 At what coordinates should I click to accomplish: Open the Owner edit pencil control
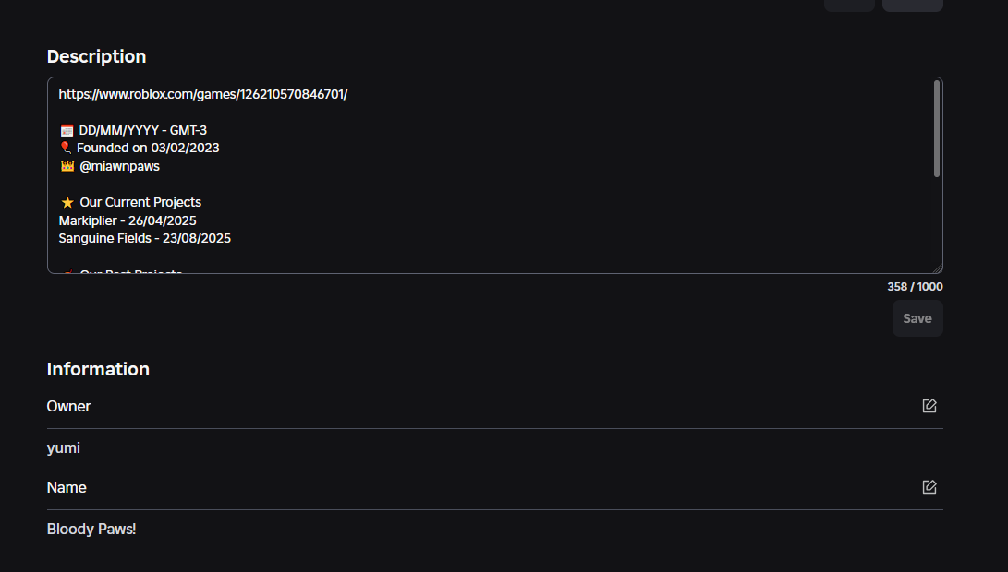(x=929, y=405)
